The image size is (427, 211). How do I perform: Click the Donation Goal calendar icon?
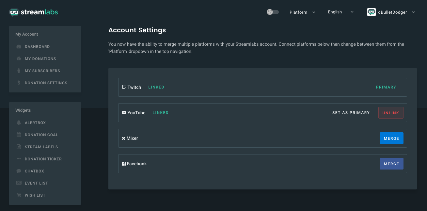(x=19, y=135)
